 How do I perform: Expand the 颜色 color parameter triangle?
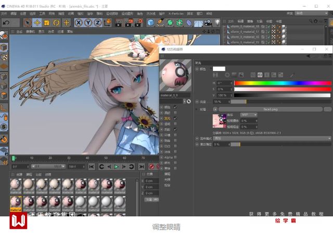(211, 69)
